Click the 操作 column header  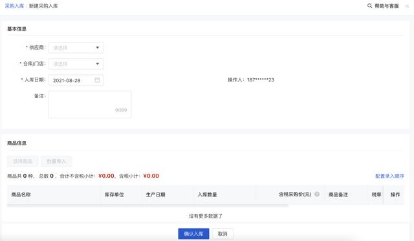pyautogui.click(x=395, y=194)
